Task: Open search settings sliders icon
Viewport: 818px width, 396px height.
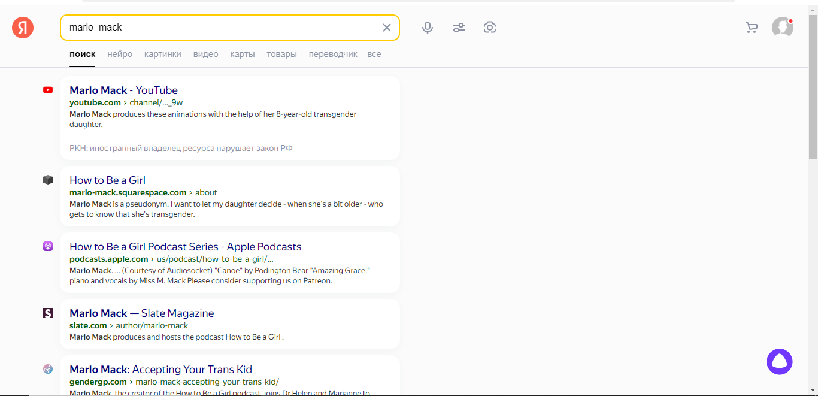Action: tap(459, 28)
